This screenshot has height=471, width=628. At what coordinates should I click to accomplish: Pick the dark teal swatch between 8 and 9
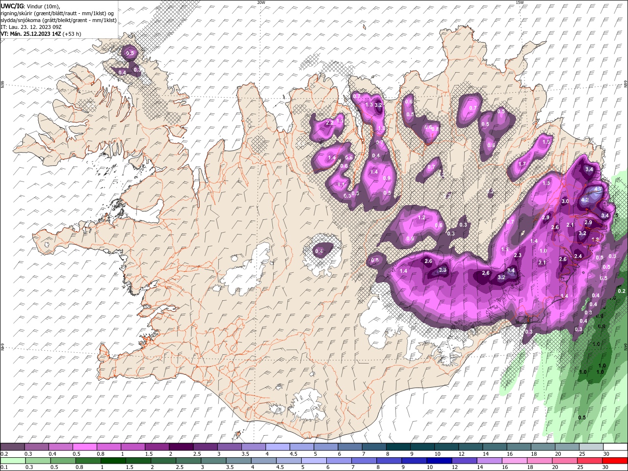pos(398,446)
